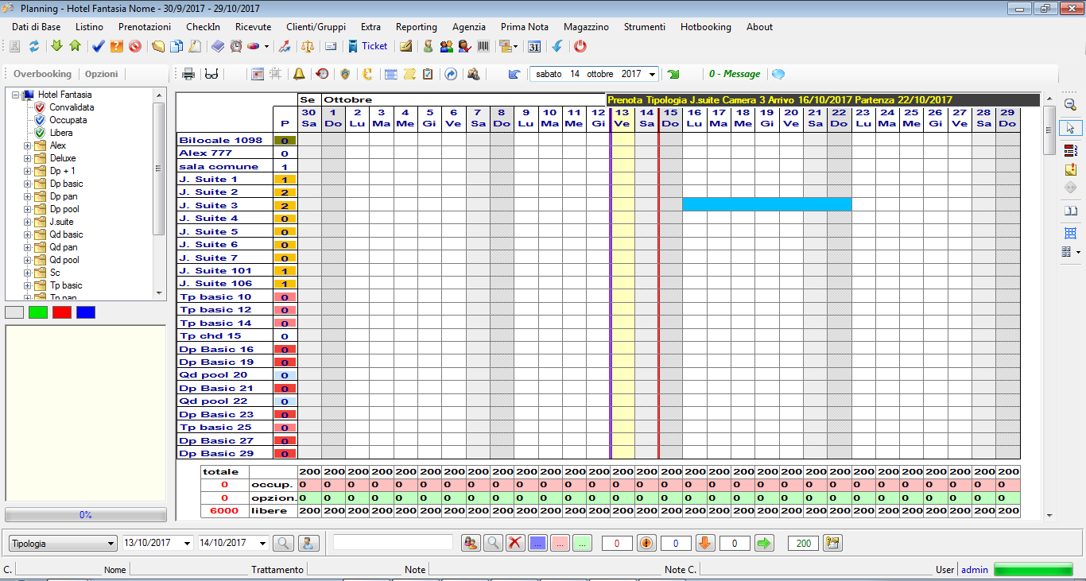Click the blue refresh arrows toolbar icon

point(34,46)
